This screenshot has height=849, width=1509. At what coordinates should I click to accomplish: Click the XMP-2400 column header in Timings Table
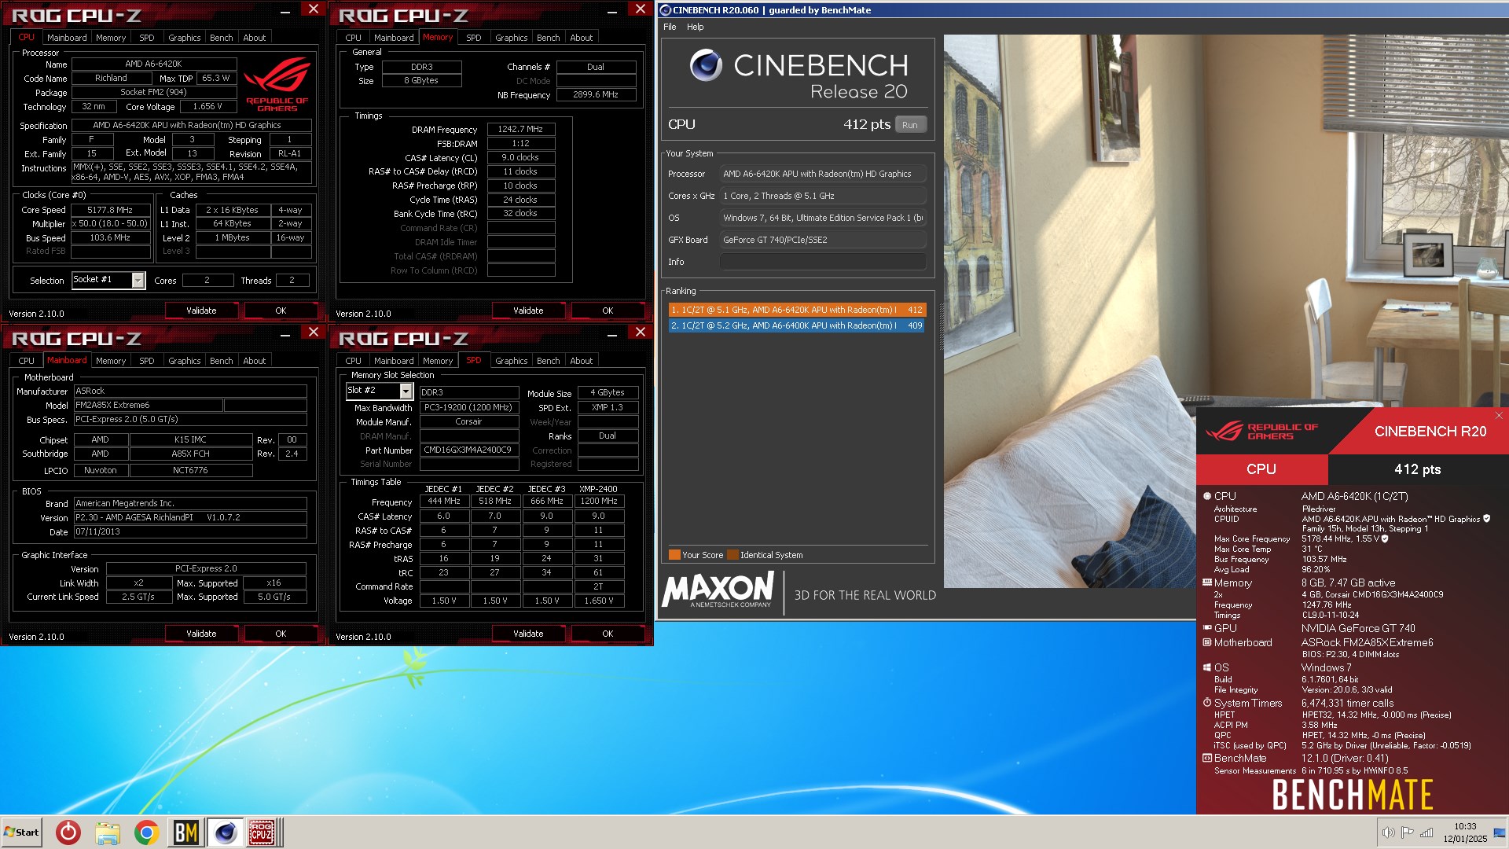point(598,489)
